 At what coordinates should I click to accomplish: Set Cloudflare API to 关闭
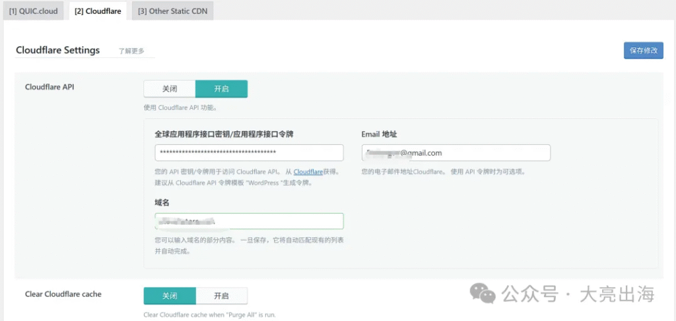[x=170, y=89]
